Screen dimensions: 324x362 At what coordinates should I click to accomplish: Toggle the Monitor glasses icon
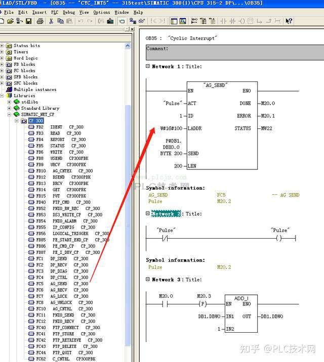(142, 21)
